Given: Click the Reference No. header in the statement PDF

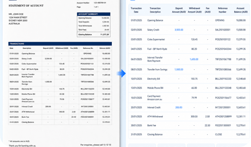Looking at the screenshot, I should pyautogui.click(x=88, y=48).
